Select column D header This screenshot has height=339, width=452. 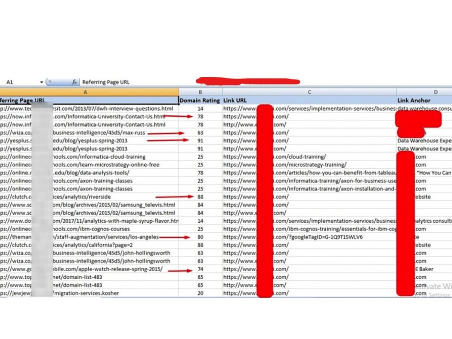[x=424, y=92]
